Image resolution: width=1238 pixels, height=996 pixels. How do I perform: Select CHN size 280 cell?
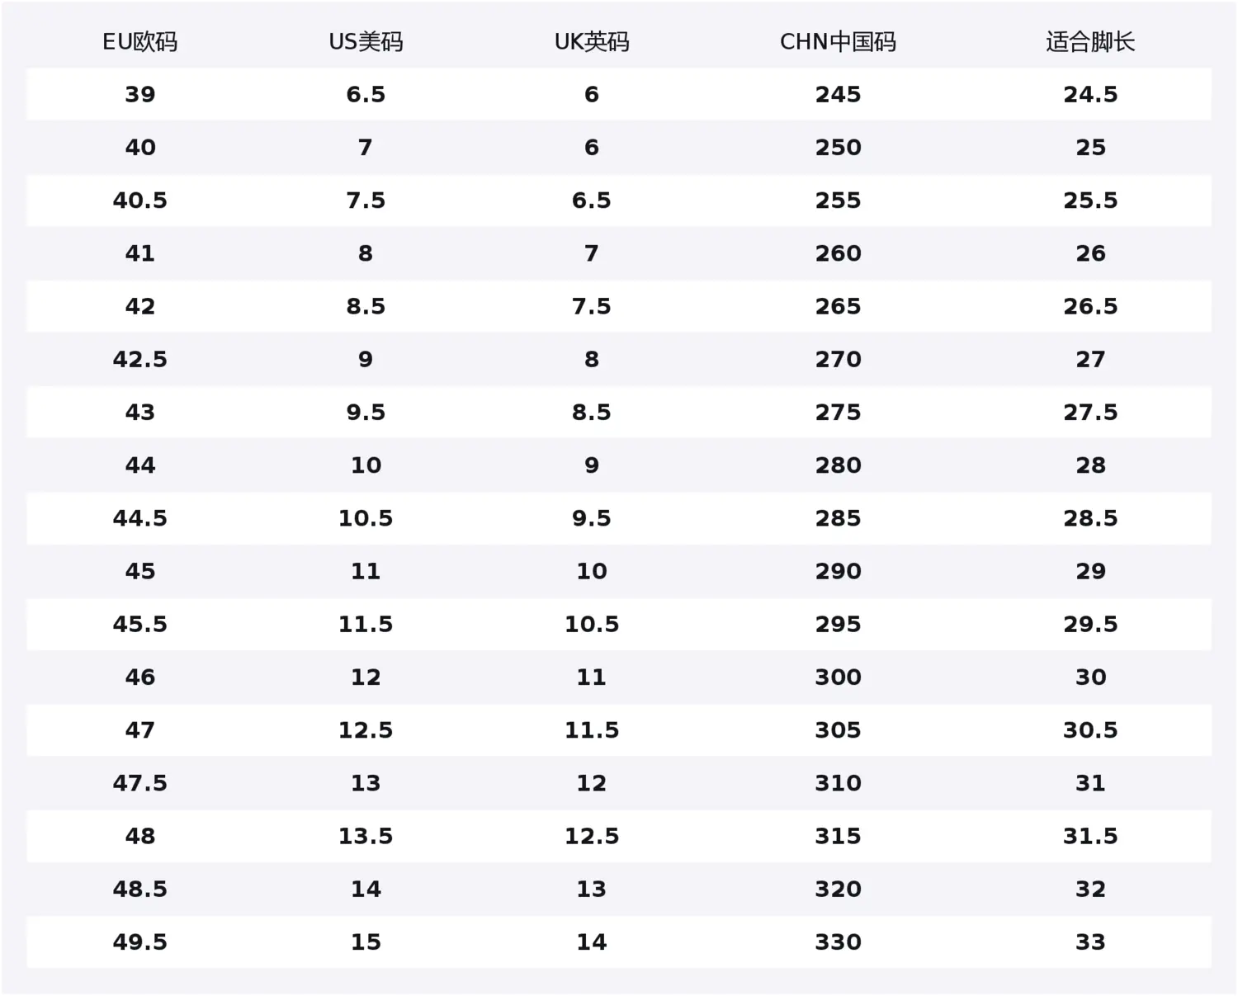(x=838, y=465)
